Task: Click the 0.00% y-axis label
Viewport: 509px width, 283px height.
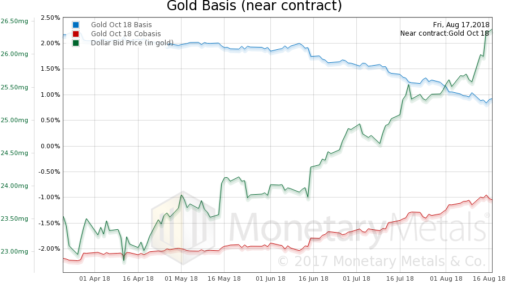Action: tap(50, 146)
